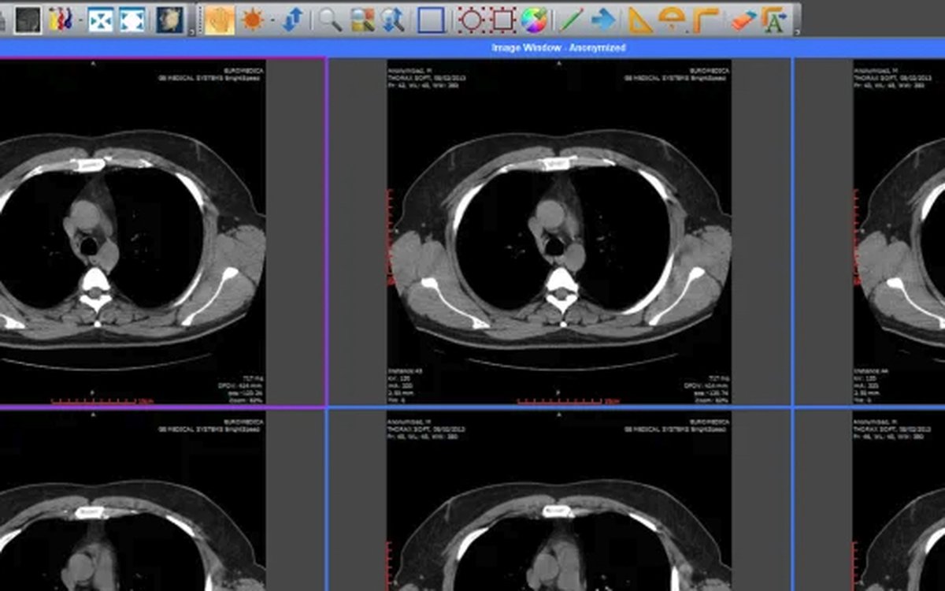Image resolution: width=945 pixels, height=591 pixels.
Task: Select the text annotation tool
Action: point(775,19)
